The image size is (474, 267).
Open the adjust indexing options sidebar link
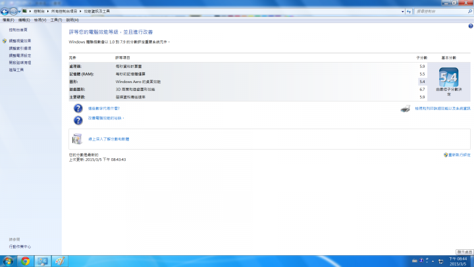pos(20,48)
